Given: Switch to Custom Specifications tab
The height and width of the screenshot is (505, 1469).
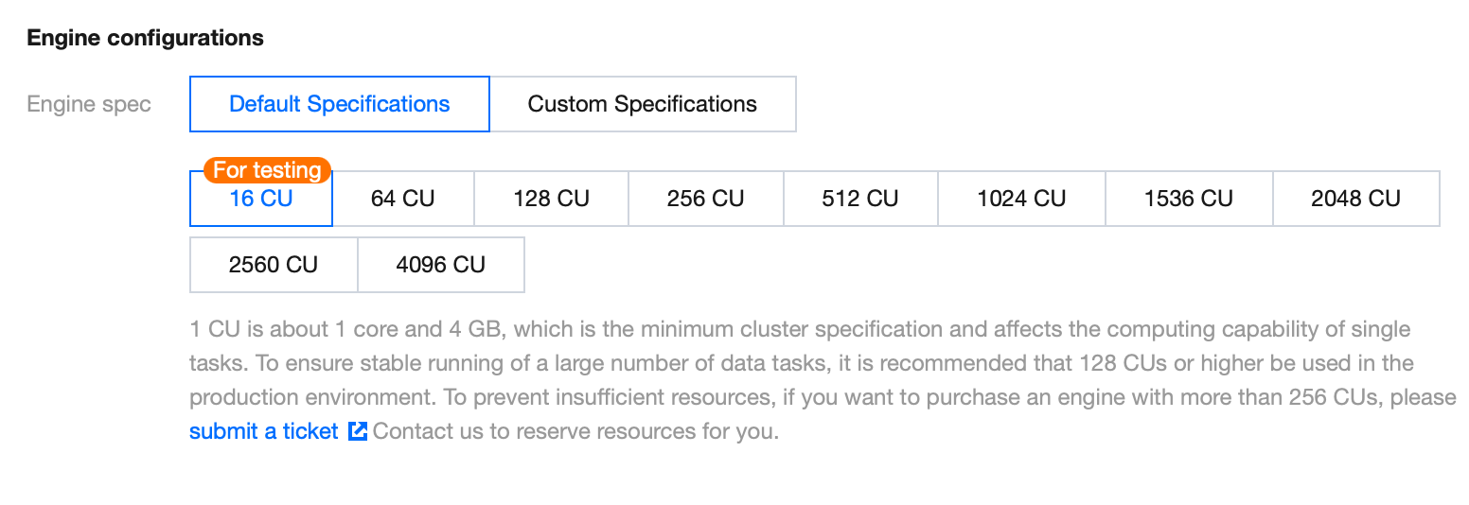Looking at the screenshot, I should pos(643,104).
